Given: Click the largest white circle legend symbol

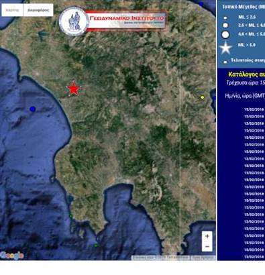Looking at the screenshot, I should click(225, 35).
